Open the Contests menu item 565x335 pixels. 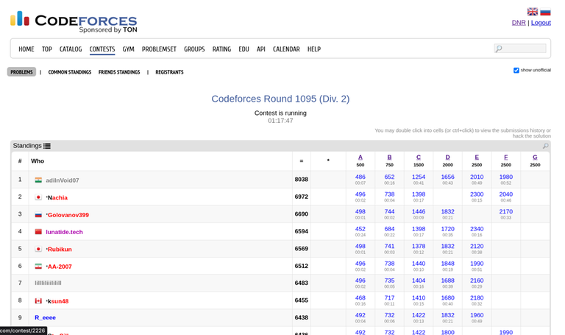102,49
